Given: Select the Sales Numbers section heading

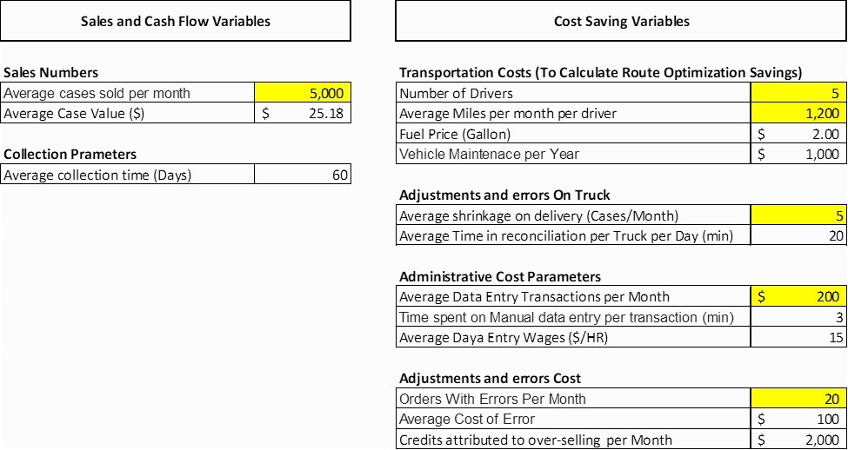Looking at the screenshot, I should pos(51,73).
